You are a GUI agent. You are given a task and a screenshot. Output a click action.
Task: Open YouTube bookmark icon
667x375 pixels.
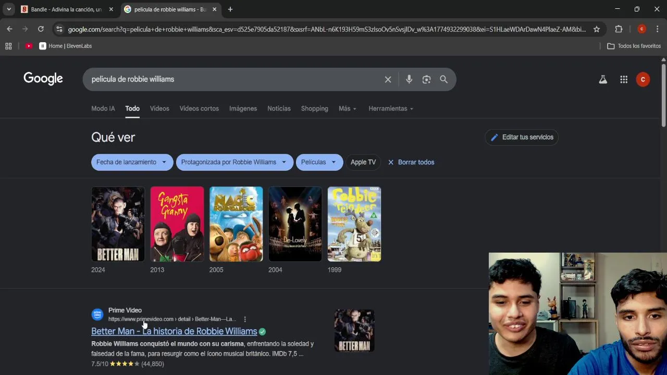(x=29, y=46)
